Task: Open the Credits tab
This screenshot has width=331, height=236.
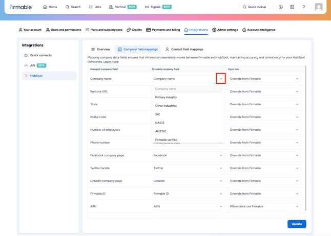Action: click(134, 30)
